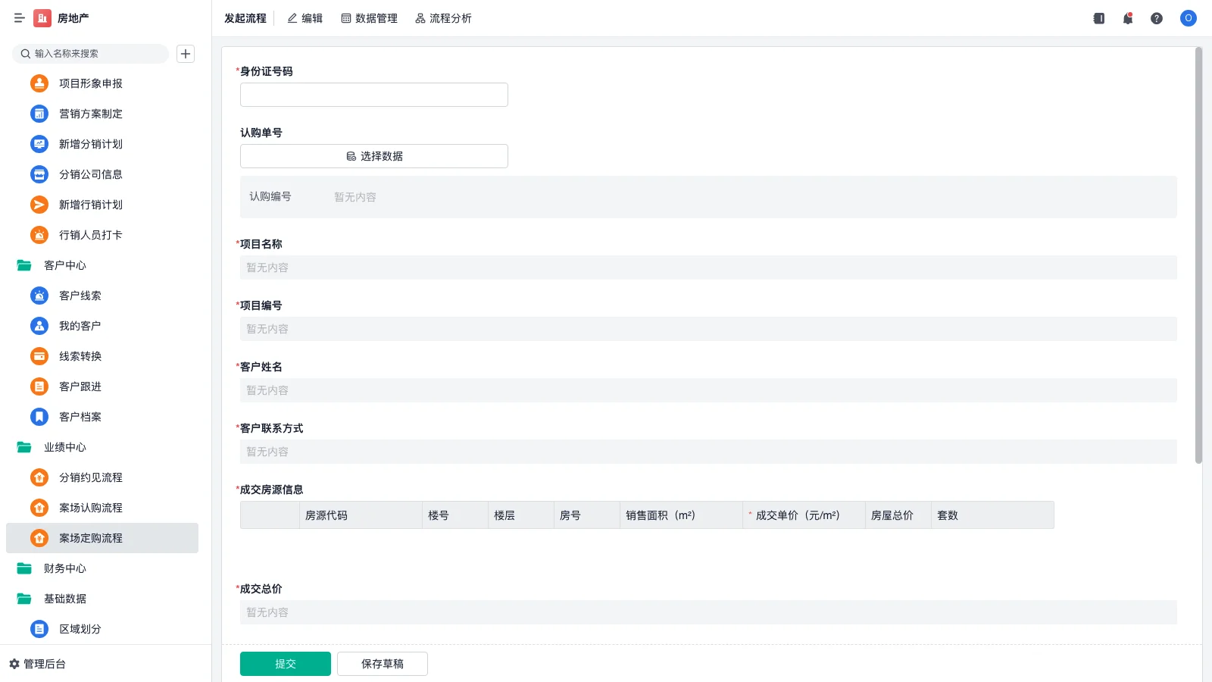Collapse the sidebar via hamburger menu icon
Viewport: 1212px width, 682px height.
click(20, 18)
